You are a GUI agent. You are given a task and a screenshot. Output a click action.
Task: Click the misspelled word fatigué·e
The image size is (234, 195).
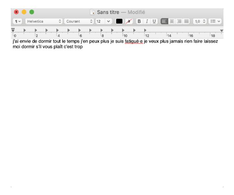point(134,41)
